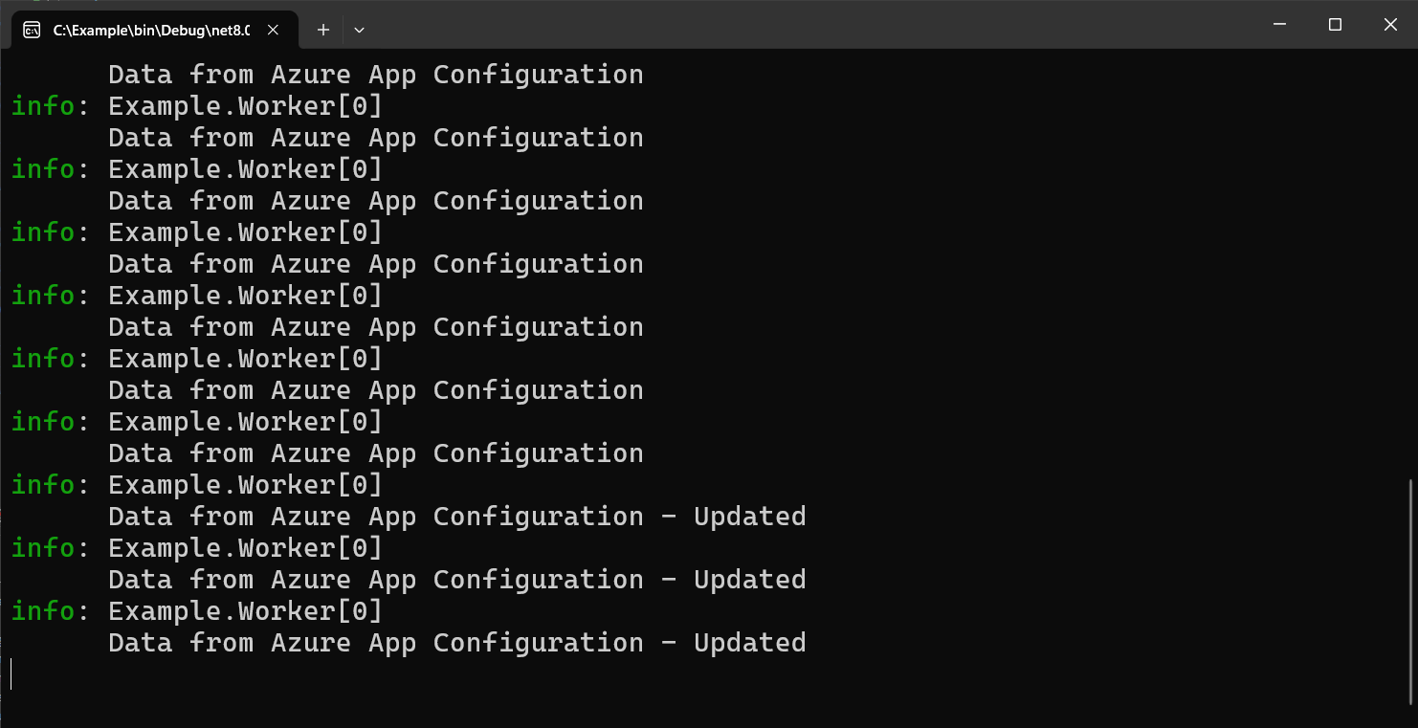
Task: Click the blinking cursor in the terminal
Action: [x=13, y=673]
